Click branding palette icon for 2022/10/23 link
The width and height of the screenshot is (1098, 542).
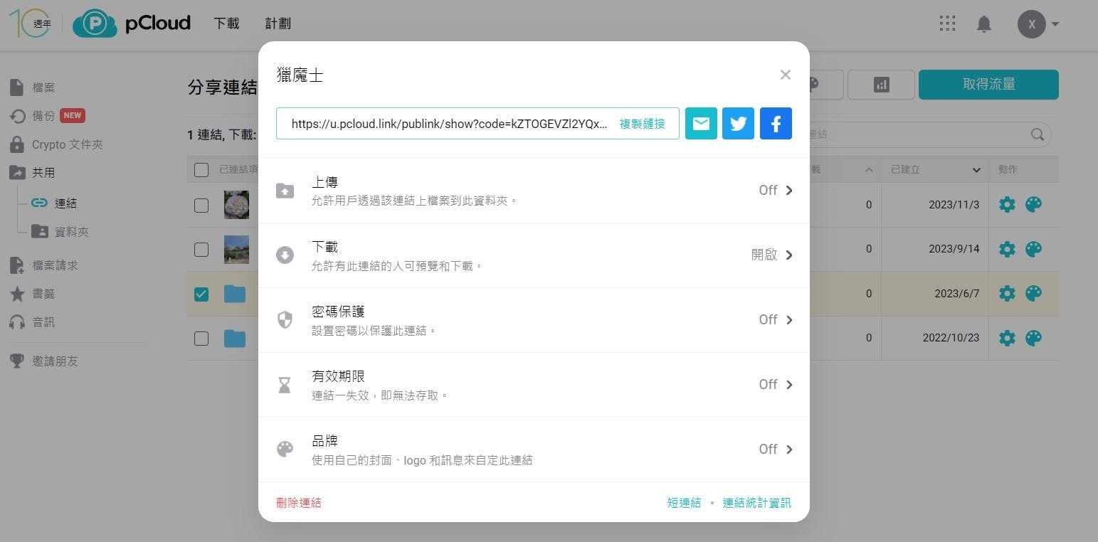tap(1033, 338)
